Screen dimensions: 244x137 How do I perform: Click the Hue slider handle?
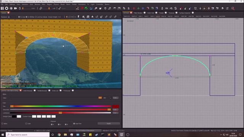coord(12,106)
